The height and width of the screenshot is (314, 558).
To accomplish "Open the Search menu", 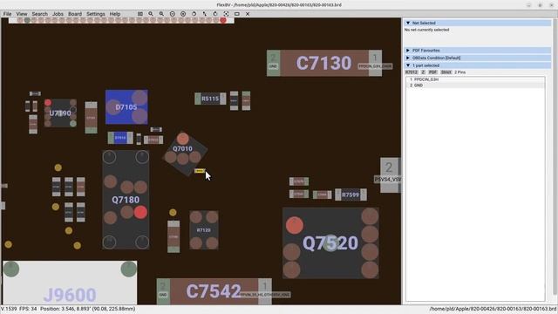I will click(x=39, y=14).
